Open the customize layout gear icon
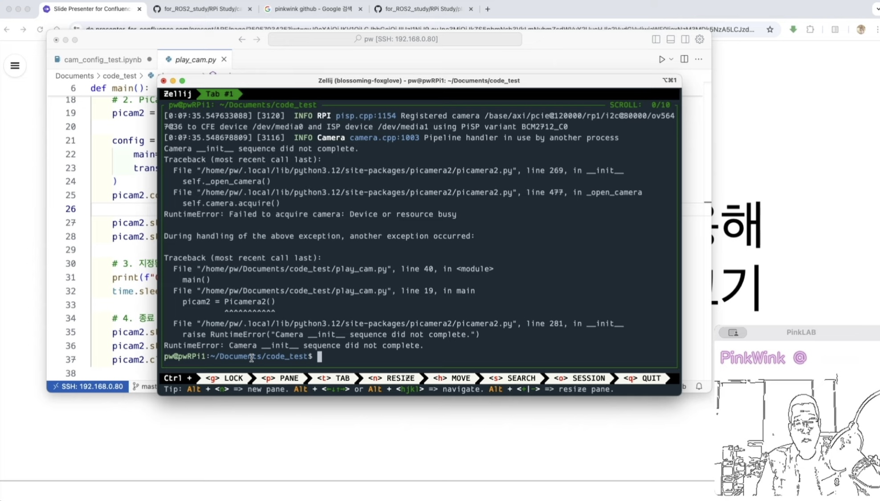Screen dimensions: 880x501 [700, 39]
